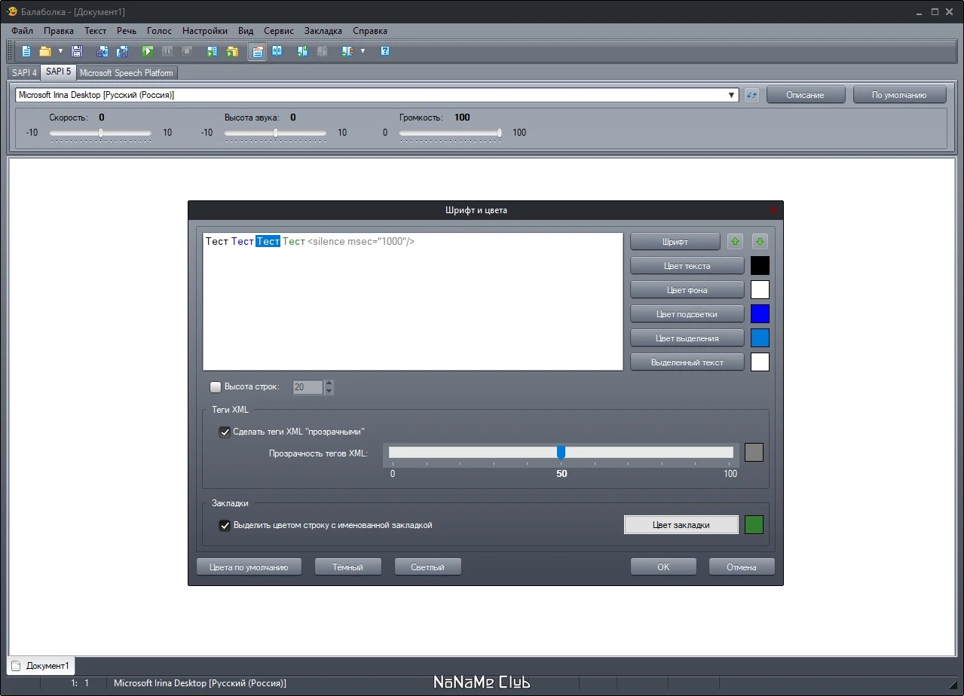Click the Тёмный theme button
This screenshot has height=696, width=964.
348,567
